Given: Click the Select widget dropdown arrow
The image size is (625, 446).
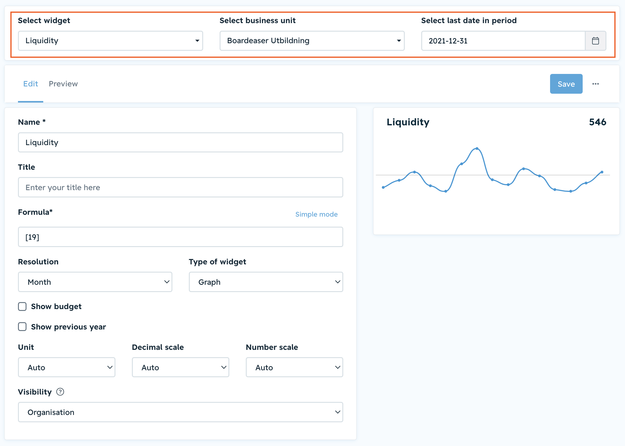Looking at the screenshot, I should click(197, 41).
